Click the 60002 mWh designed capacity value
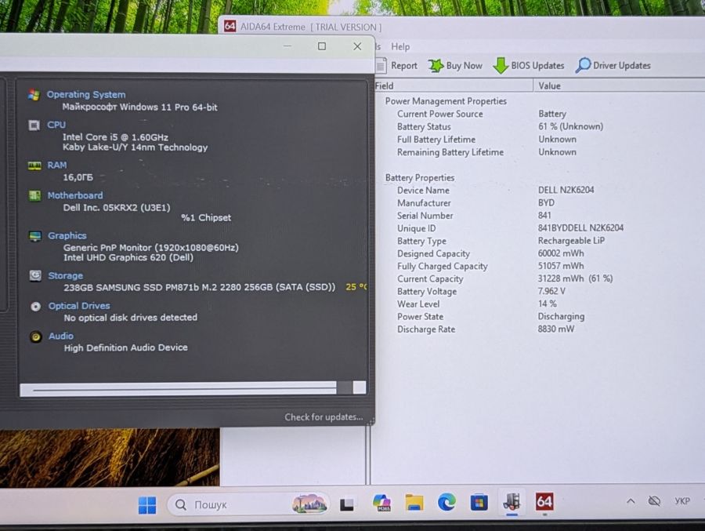705x531 pixels. pos(561,253)
